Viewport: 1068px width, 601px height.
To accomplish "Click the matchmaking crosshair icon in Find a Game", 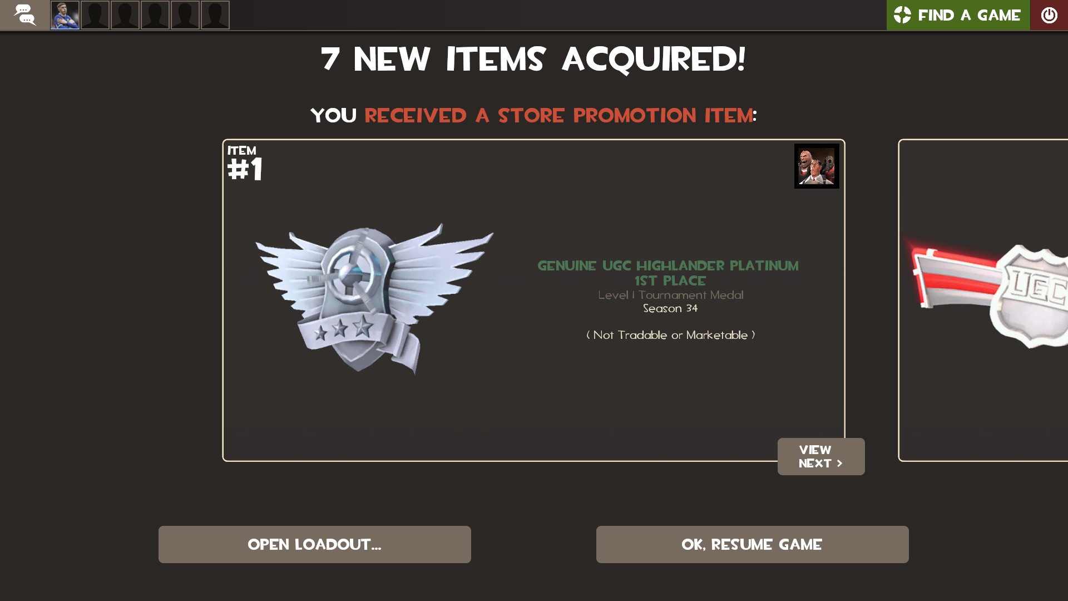I will 902,15.
